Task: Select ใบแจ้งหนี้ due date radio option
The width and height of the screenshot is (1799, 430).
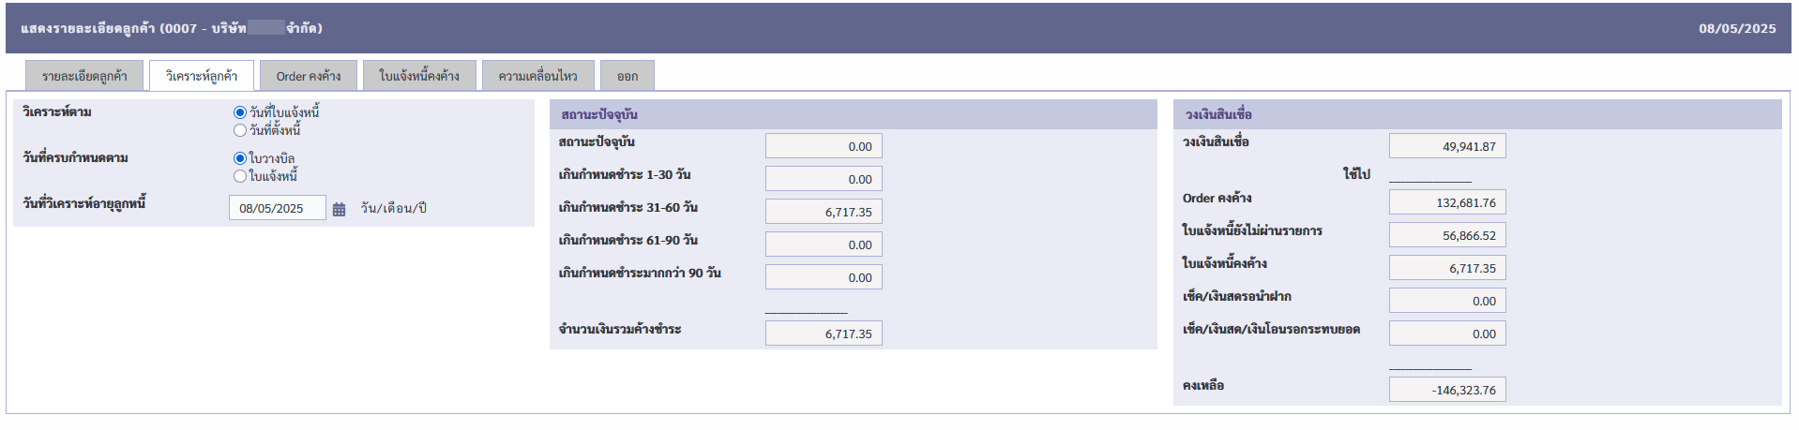Action: (240, 176)
